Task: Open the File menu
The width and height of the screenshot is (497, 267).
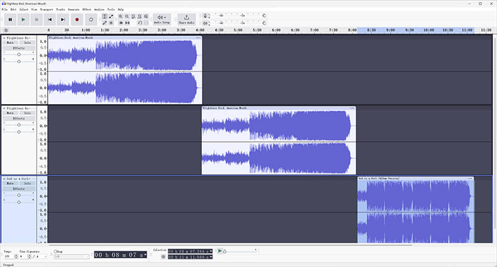Action: point(4,9)
